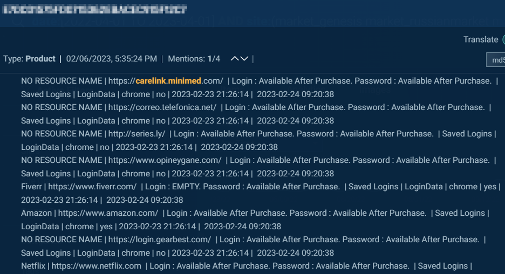Click the Translate label

click(x=481, y=39)
